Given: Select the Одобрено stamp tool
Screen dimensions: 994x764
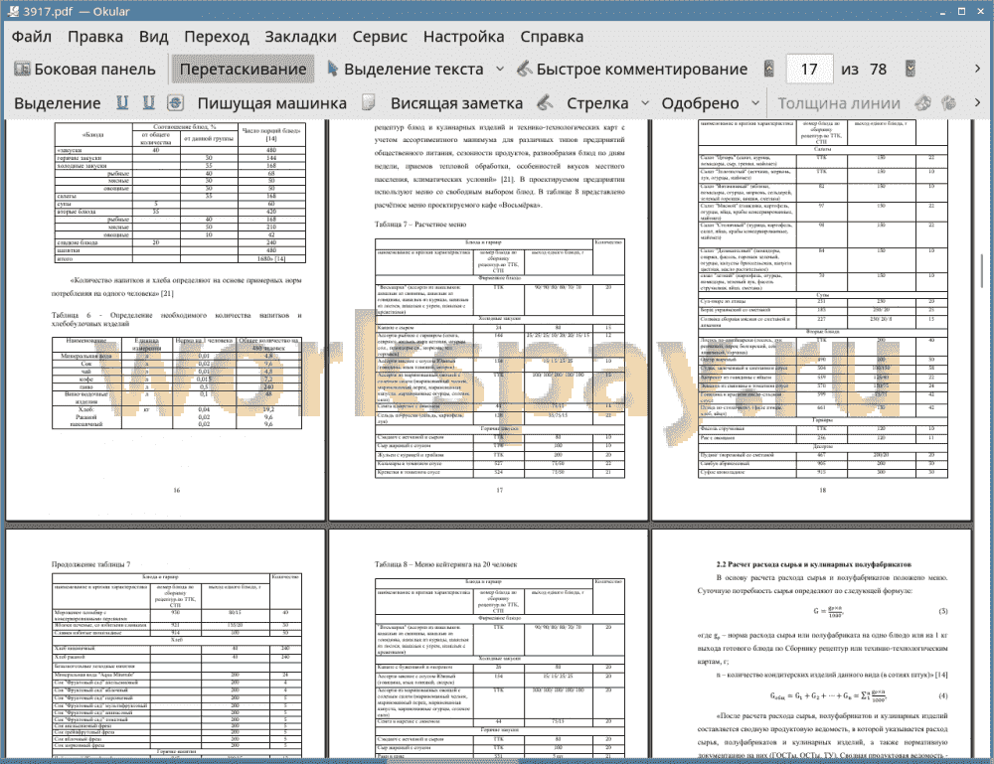Looking at the screenshot, I should pos(700,103).
